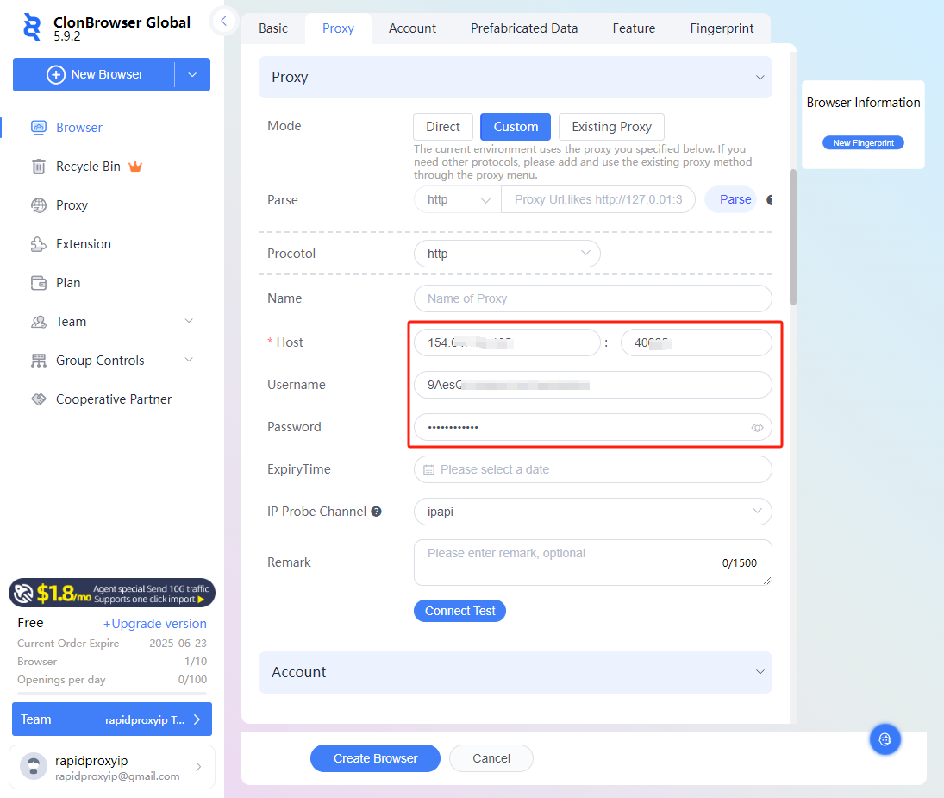Click the Cooperative Partner handshake icon
The image size is (944, 798).
[x=39, y=399]
